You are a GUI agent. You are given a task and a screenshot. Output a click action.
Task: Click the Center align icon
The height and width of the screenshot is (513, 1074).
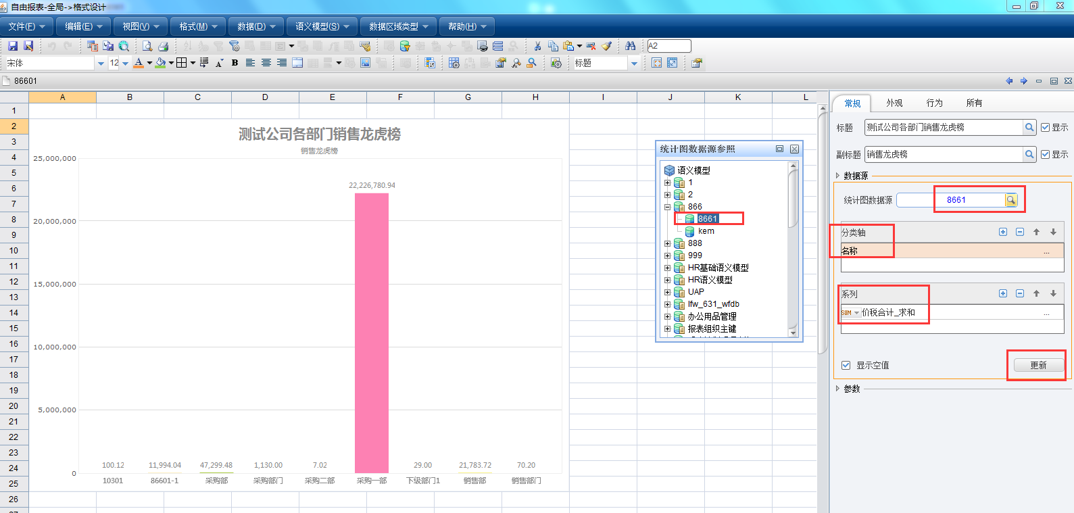[266, 63]
